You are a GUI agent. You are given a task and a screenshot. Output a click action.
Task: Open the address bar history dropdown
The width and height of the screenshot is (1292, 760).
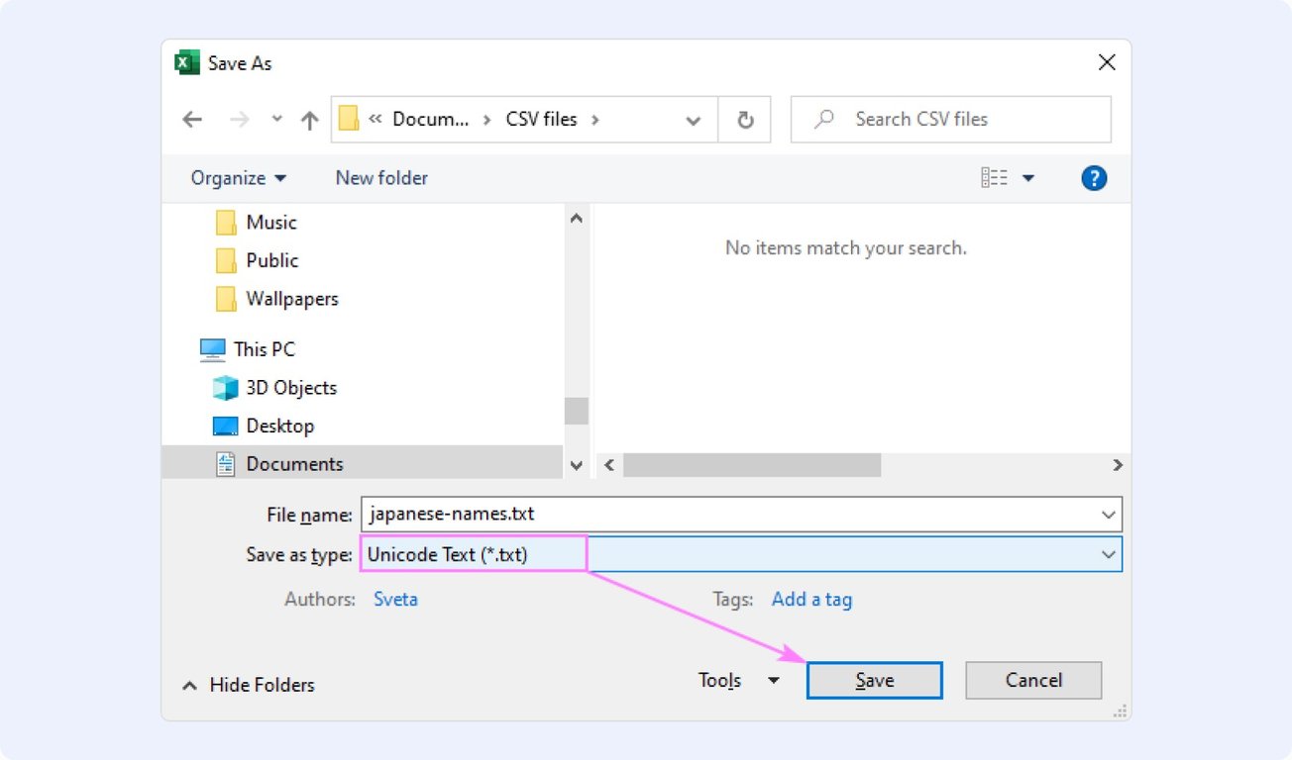[694, 120]
